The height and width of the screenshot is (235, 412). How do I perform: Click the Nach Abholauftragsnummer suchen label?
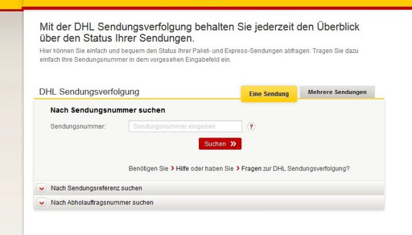point(102,203)
